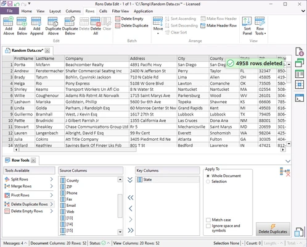Click the table layout icon in right sidebar
Image resolution: width=307 pixels, height=247 pixels.
click(x=300, y=73)
